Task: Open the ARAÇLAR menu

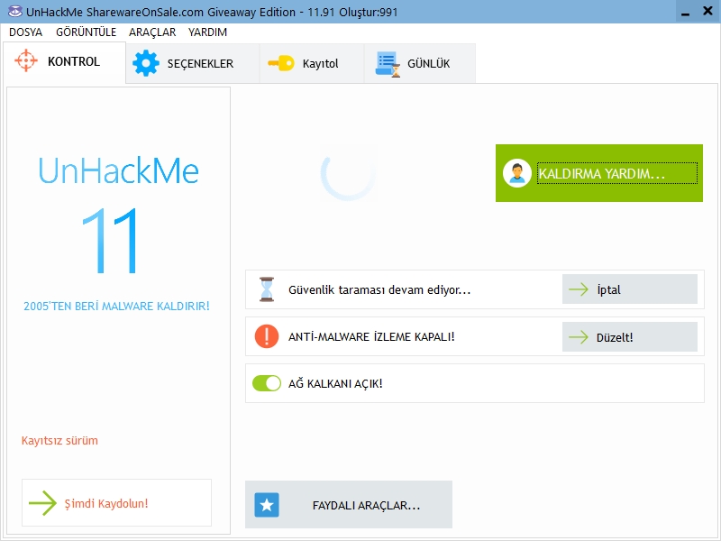Action: [152, 32]
